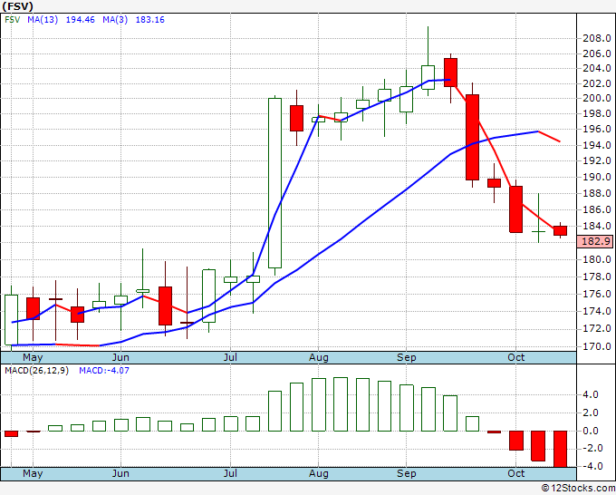Click the Jul label on price chart axis
Image resolution: width=616 pixels, height=495 pixels.
tap(230, 357)
